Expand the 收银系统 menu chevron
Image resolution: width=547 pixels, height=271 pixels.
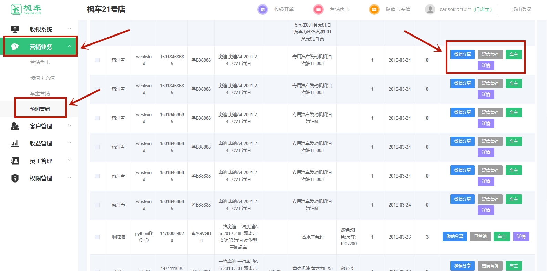70,29
